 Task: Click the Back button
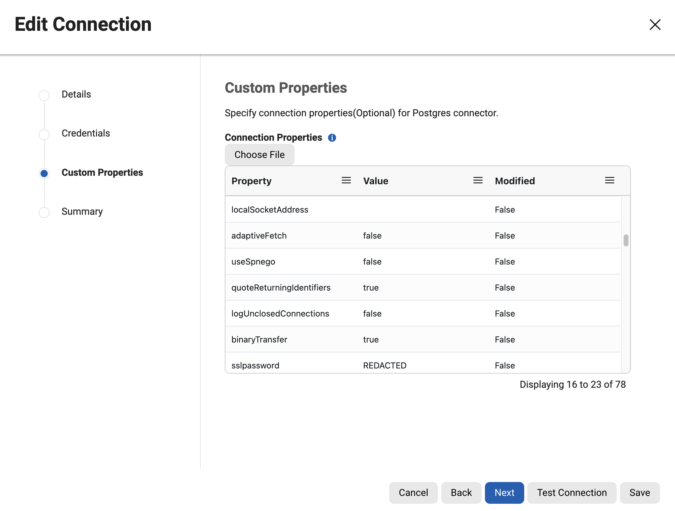461,492
